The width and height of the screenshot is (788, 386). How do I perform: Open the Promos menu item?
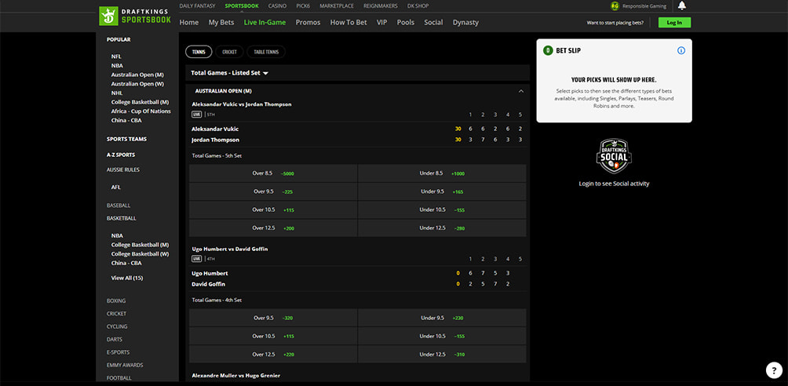pos(308,22)
